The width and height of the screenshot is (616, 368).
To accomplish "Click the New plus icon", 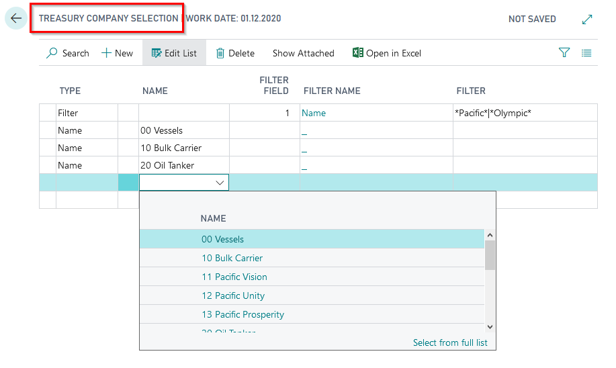I will 106,53.
